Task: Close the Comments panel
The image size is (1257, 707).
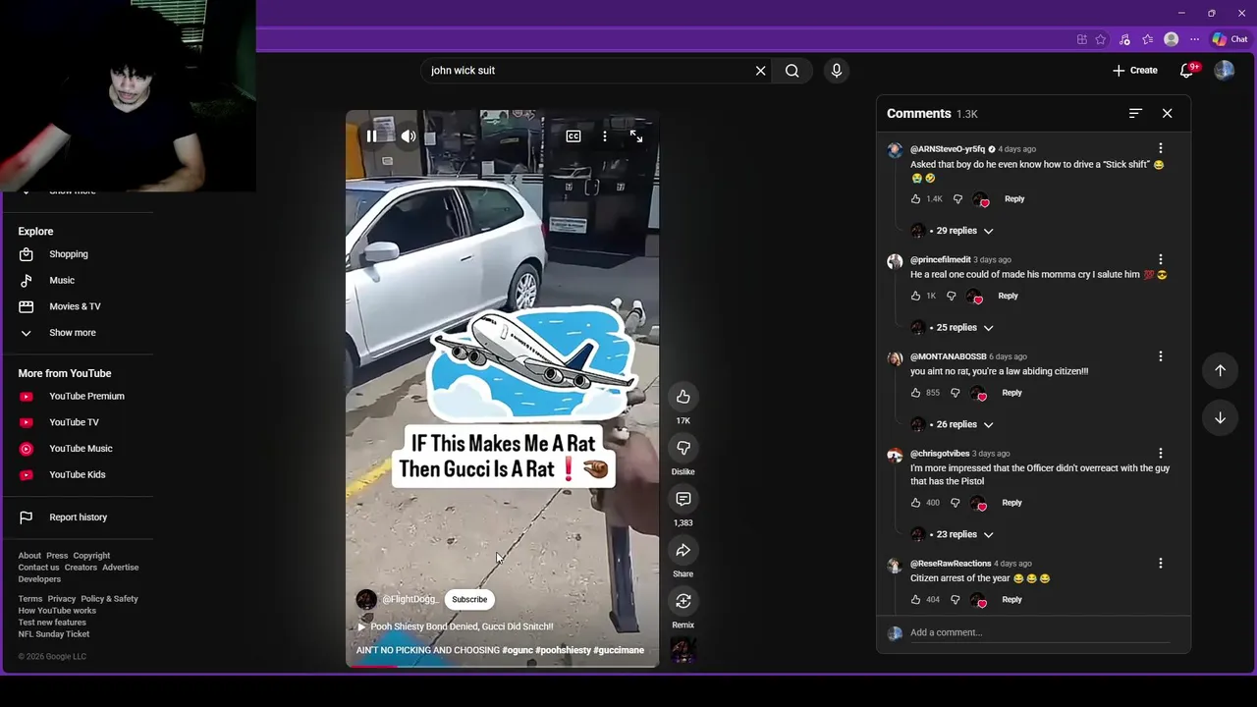Action: [x=1168, y=114]
